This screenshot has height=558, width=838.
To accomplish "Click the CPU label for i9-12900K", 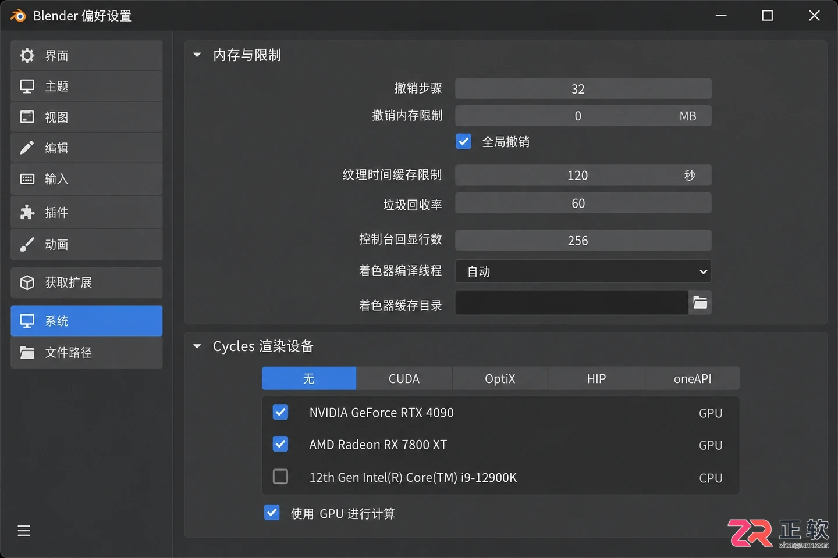I will coord(711,478).
